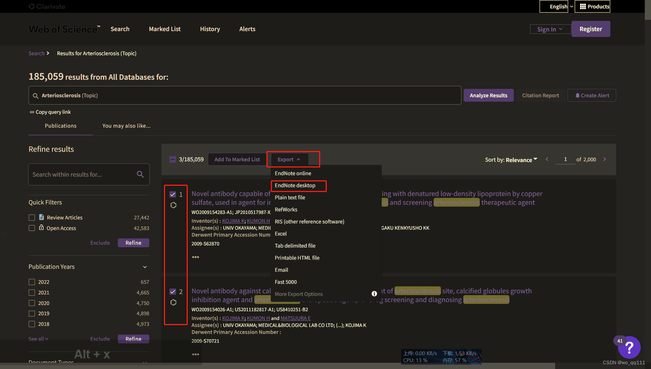Image resolution: width=651 pixels, height=369 pixels.
Task: Open inventor MATSUURA E link in result 2
Action: coord(295,318)
